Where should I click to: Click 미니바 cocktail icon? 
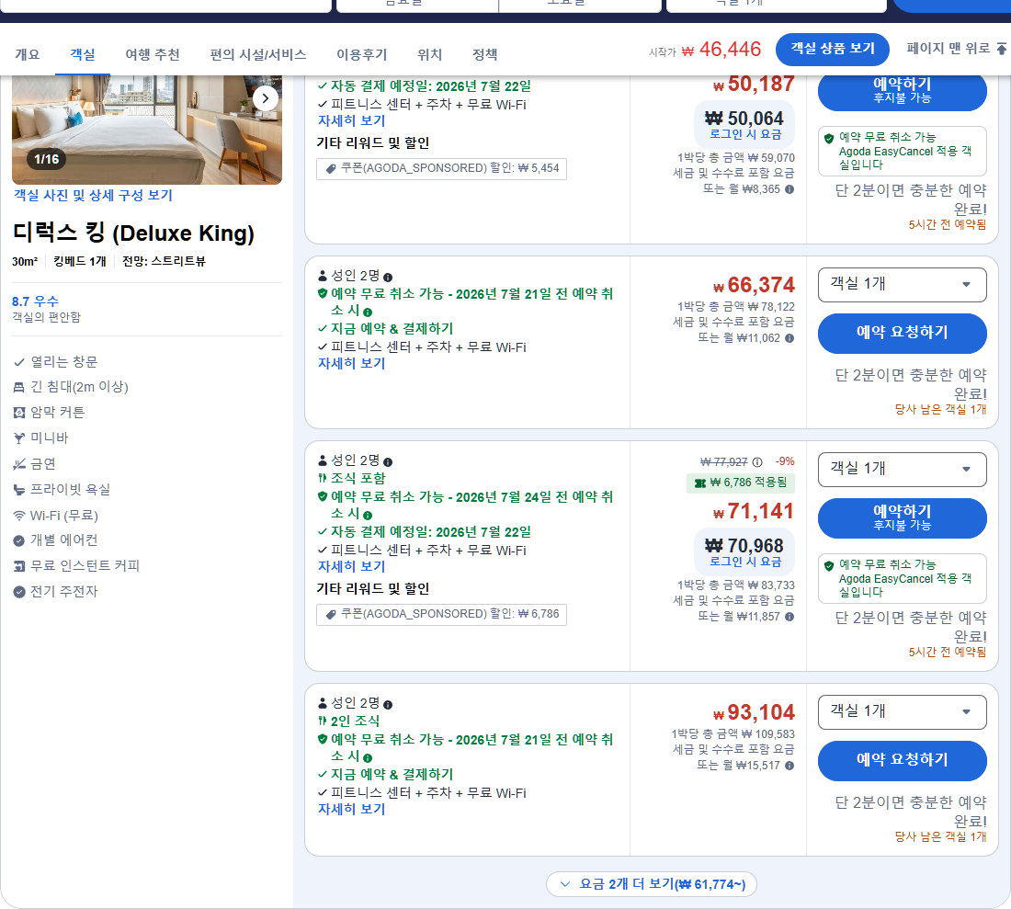tap(19, 438)
